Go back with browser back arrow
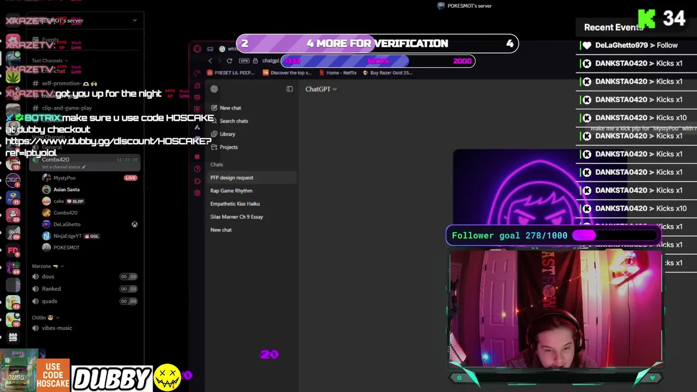Screen dimensions: 697x392 [x=210, y=61]
